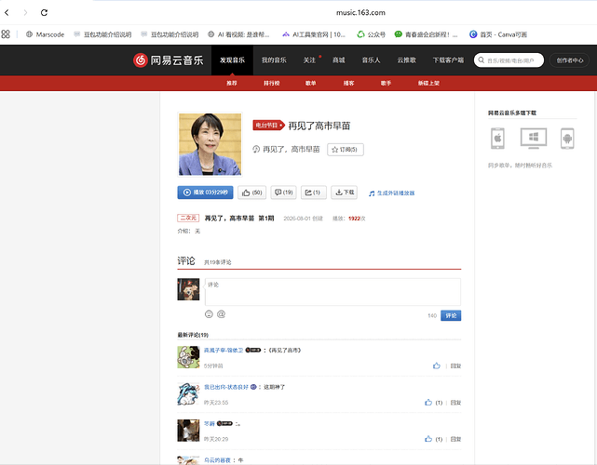Select the 新碟上架 sub-navigation item

coord(428,83)
